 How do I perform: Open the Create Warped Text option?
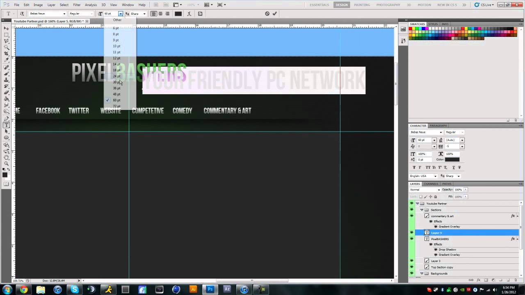coord(189,14)
